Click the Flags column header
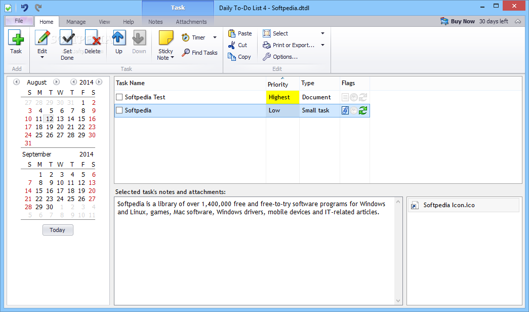 355,84
